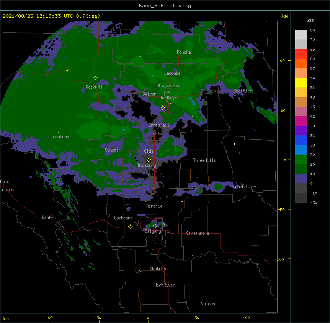Click the Sylvan map label
Viewport: 330px width, 323px height.
pyautogui.click(x=149, y=94)
